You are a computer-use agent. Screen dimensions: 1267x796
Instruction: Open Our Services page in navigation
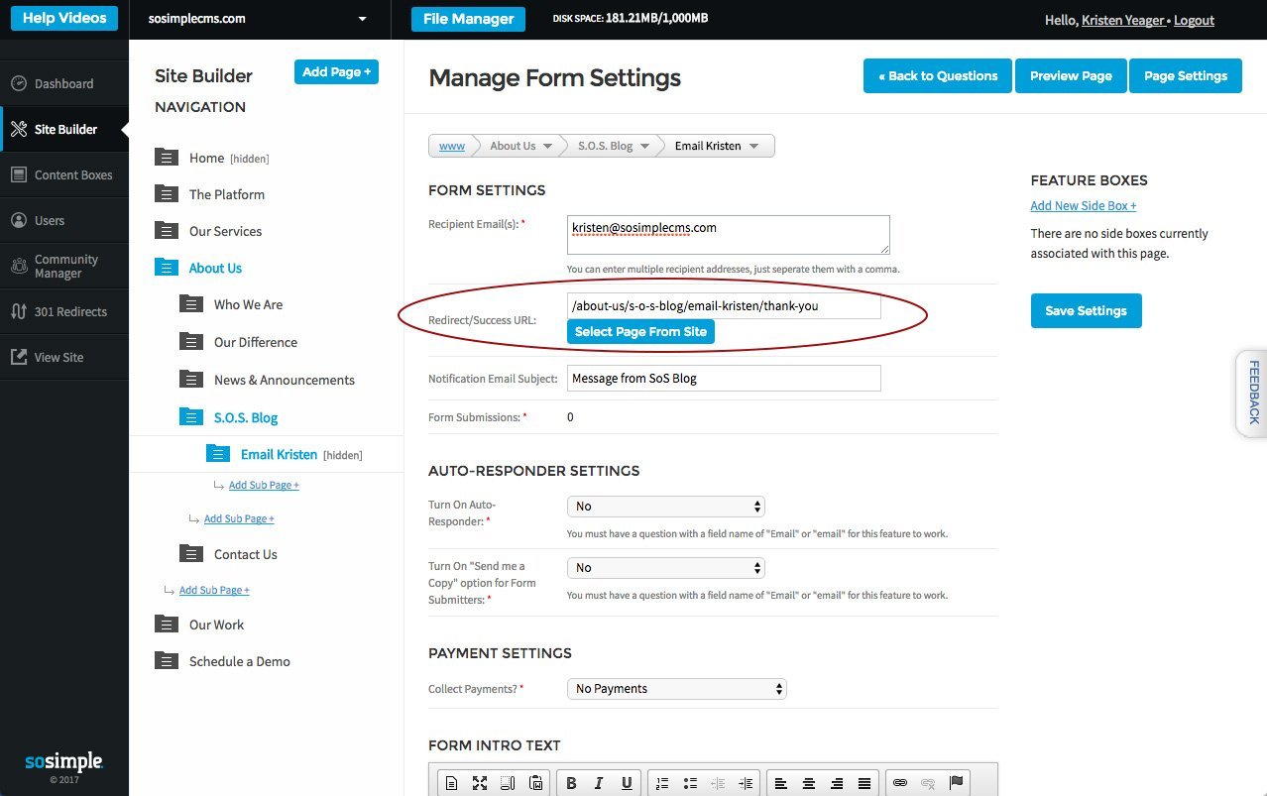(226, 231)
